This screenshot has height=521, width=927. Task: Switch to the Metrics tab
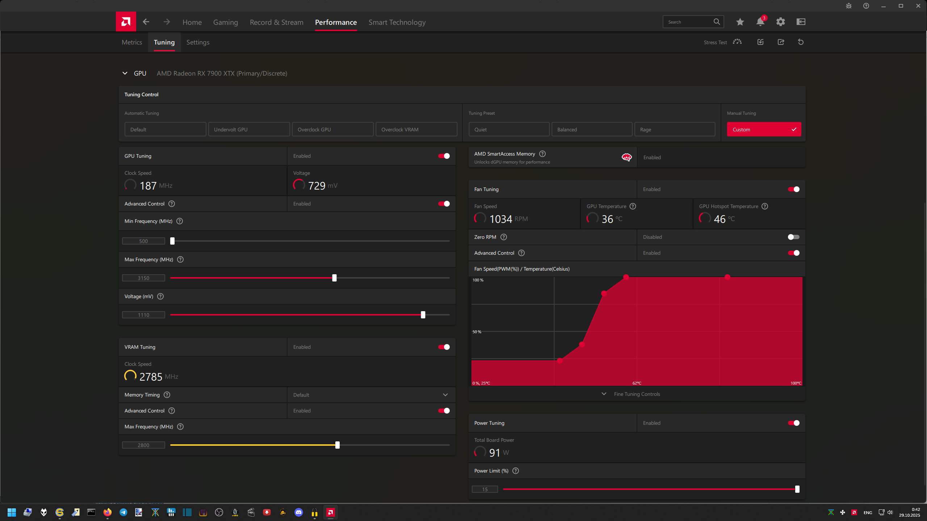pos(132,42)
